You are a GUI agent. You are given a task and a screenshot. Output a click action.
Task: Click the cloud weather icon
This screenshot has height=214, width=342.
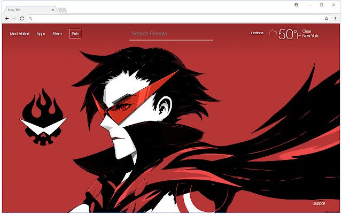(x=273, y=33)
